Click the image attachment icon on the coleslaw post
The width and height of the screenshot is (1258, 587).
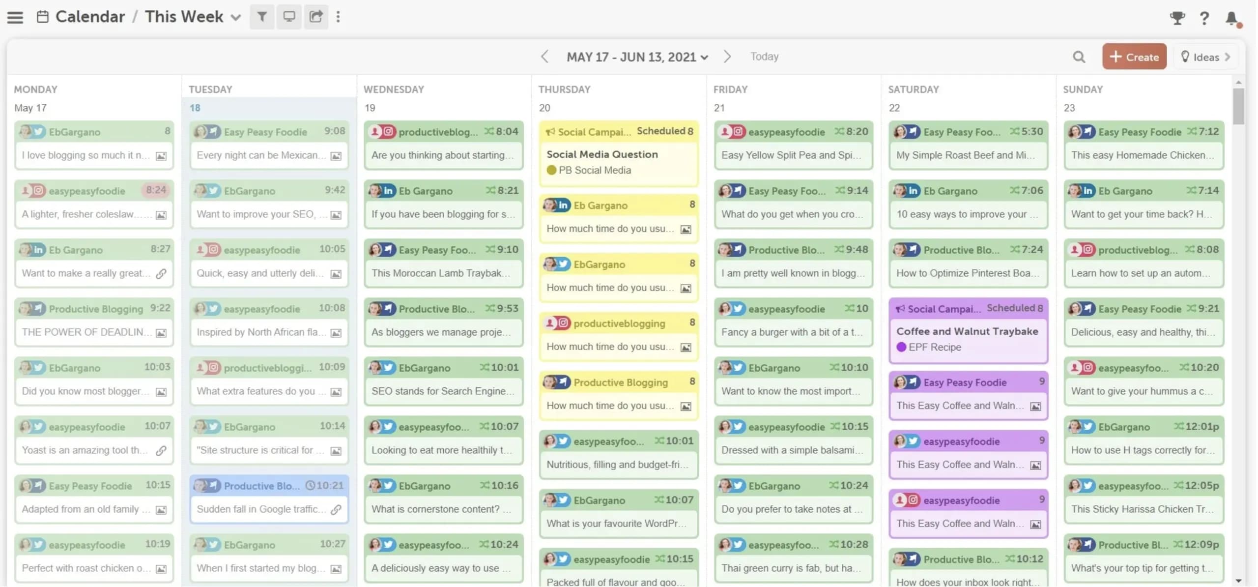pos(161,215)
